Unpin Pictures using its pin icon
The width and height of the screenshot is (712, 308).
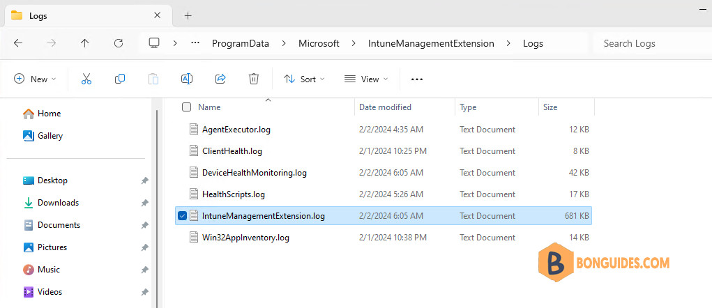(x=144, y=247)
